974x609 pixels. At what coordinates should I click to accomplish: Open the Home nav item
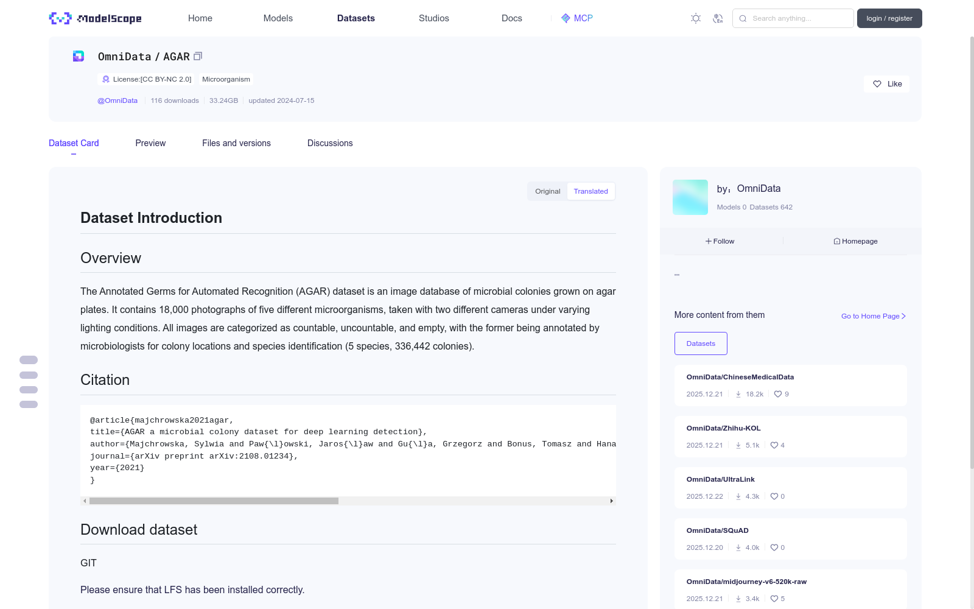[200, 18]
